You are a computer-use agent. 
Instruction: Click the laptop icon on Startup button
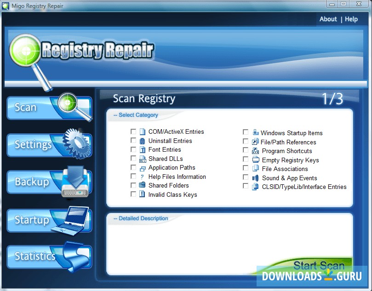point(70,221)
